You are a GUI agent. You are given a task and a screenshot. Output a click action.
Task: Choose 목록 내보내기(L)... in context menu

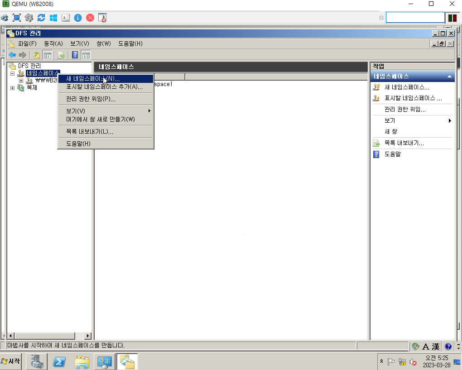point(106,132)
